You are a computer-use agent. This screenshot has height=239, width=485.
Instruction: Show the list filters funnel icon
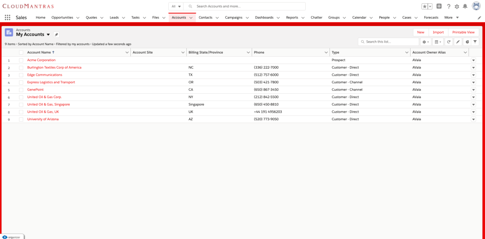point(475,42)
